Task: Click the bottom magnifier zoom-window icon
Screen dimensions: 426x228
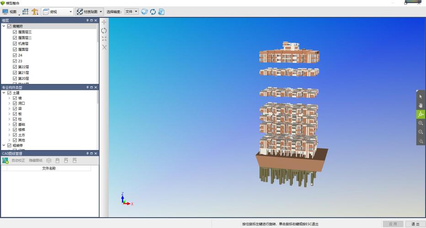Action: 421,141
